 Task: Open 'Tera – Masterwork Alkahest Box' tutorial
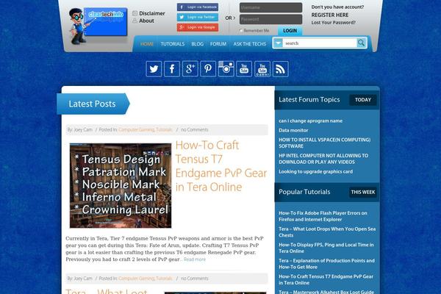(x=326, y=292)
